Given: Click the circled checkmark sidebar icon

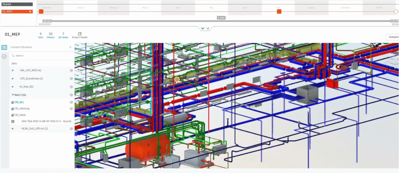Looking at the screenshot, I should pyautogui.click(x=4, y=57).
